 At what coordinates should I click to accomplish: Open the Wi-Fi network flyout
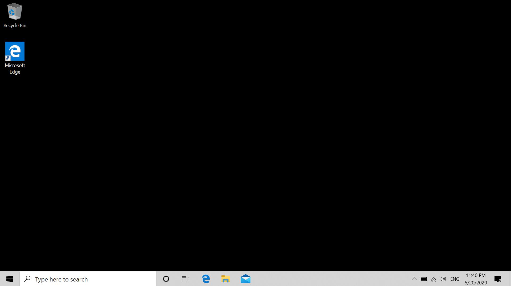[434, 279]
